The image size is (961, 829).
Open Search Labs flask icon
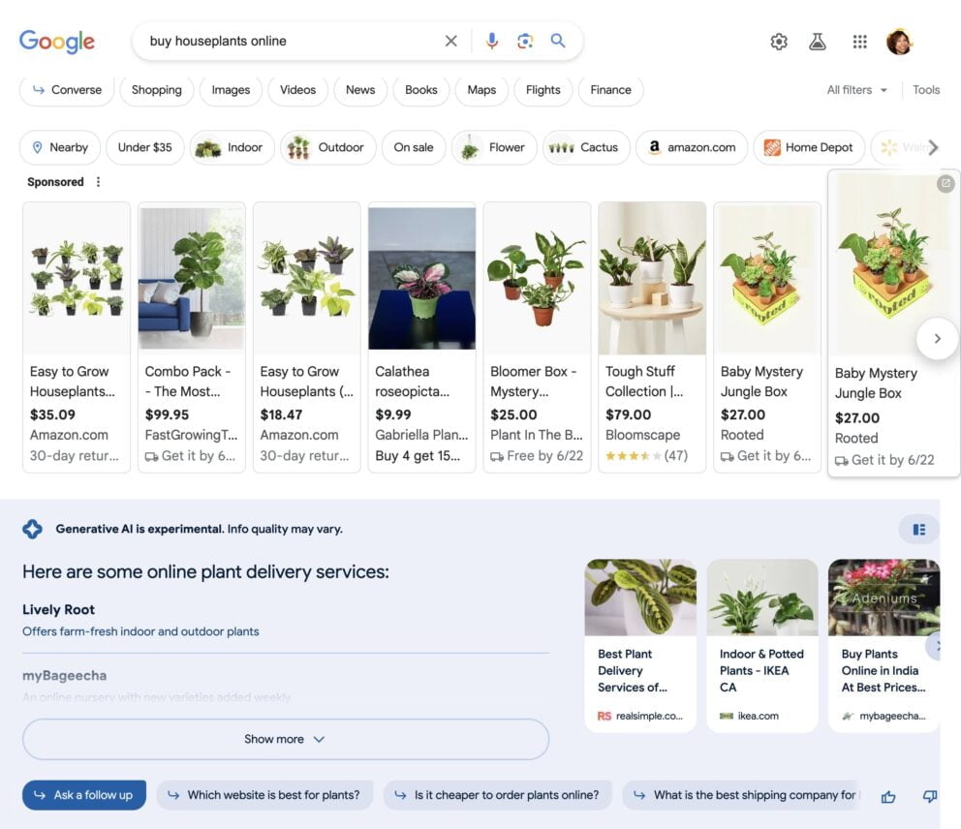(x=818, y=42)
